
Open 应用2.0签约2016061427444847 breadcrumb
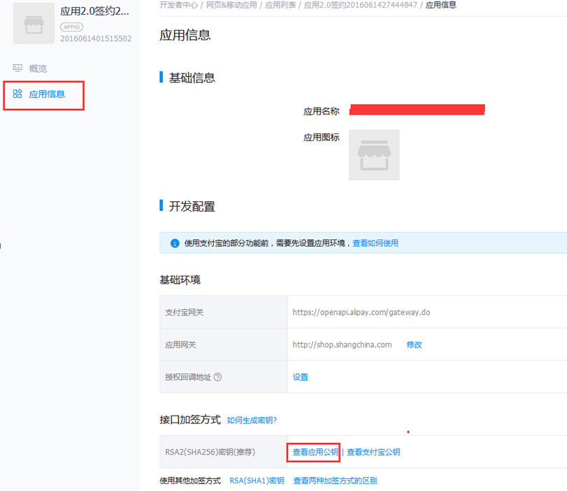click(x=360, y=5)
